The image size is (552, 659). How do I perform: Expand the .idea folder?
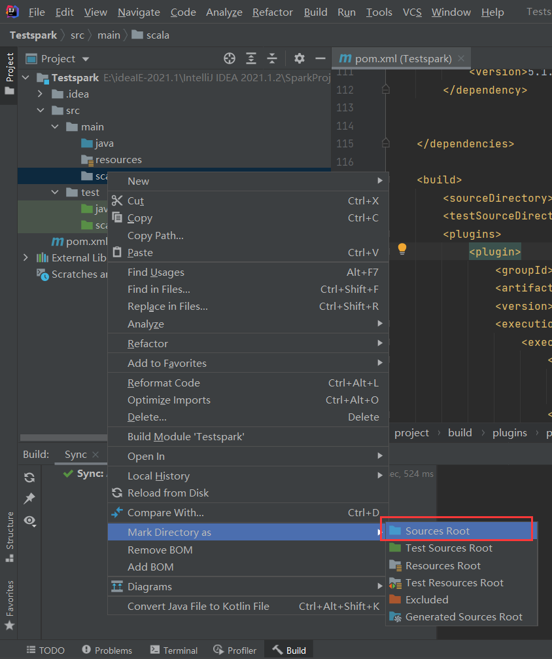tap(41, 94)
